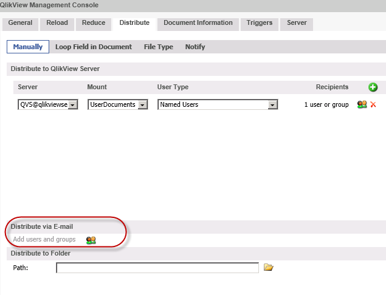Click 'Distribute to QlikView Server' heading

click(55, 69)
